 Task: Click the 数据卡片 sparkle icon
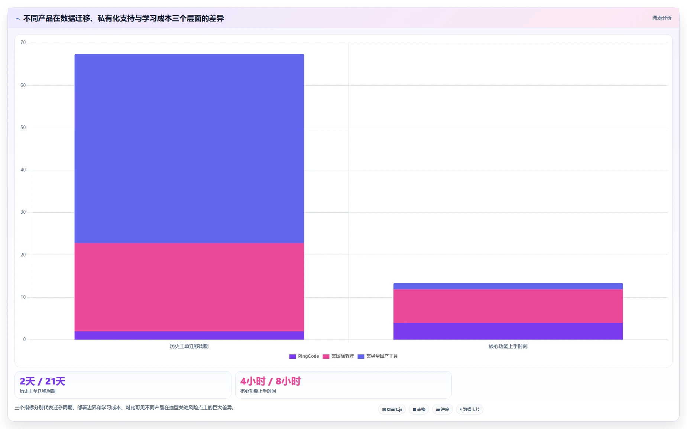(461, 409)
